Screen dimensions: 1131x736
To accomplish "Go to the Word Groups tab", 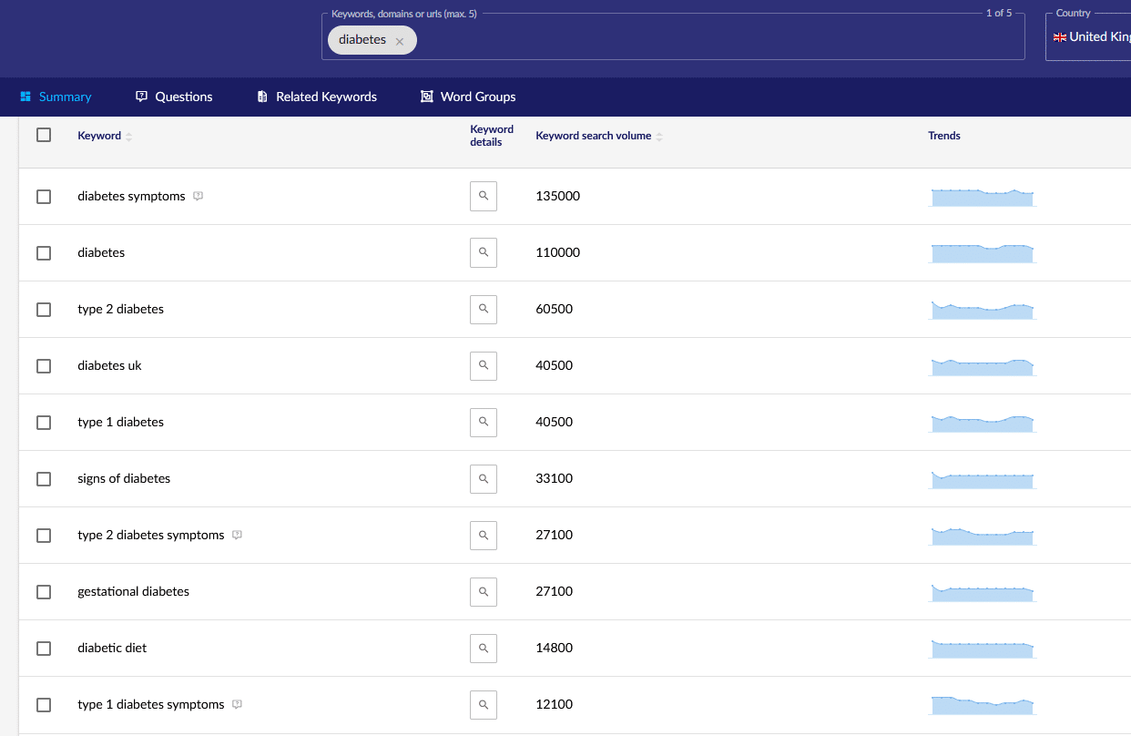I will pyautogui.click(x=468, y=97).
